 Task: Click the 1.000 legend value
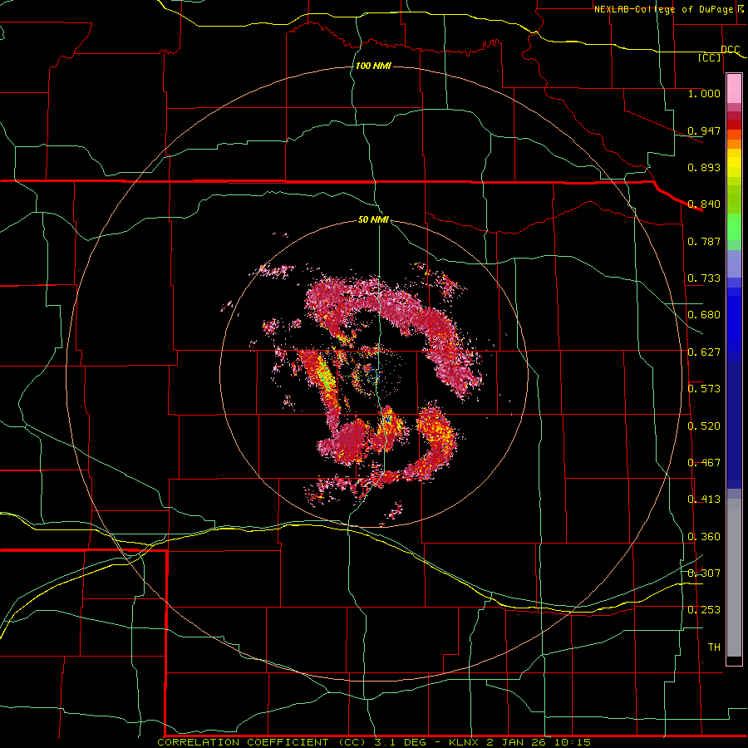[x=704, y=93]
